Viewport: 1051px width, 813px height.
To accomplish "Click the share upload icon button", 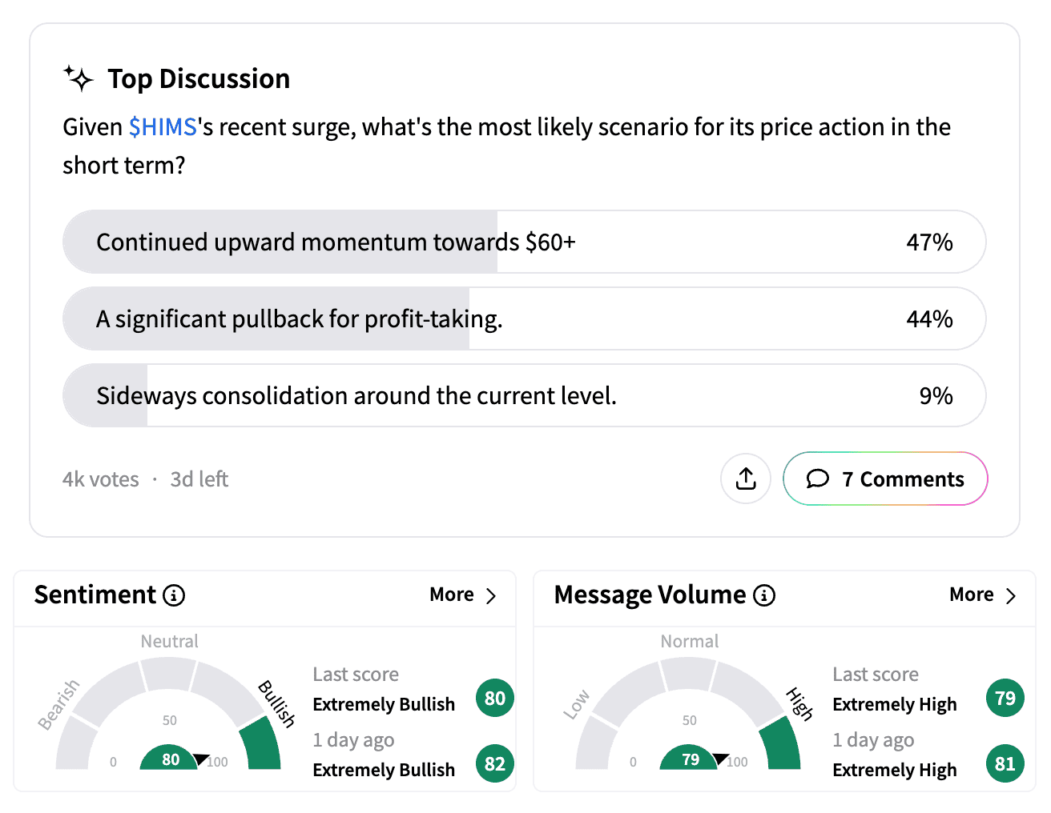I will tap(746, 479).
